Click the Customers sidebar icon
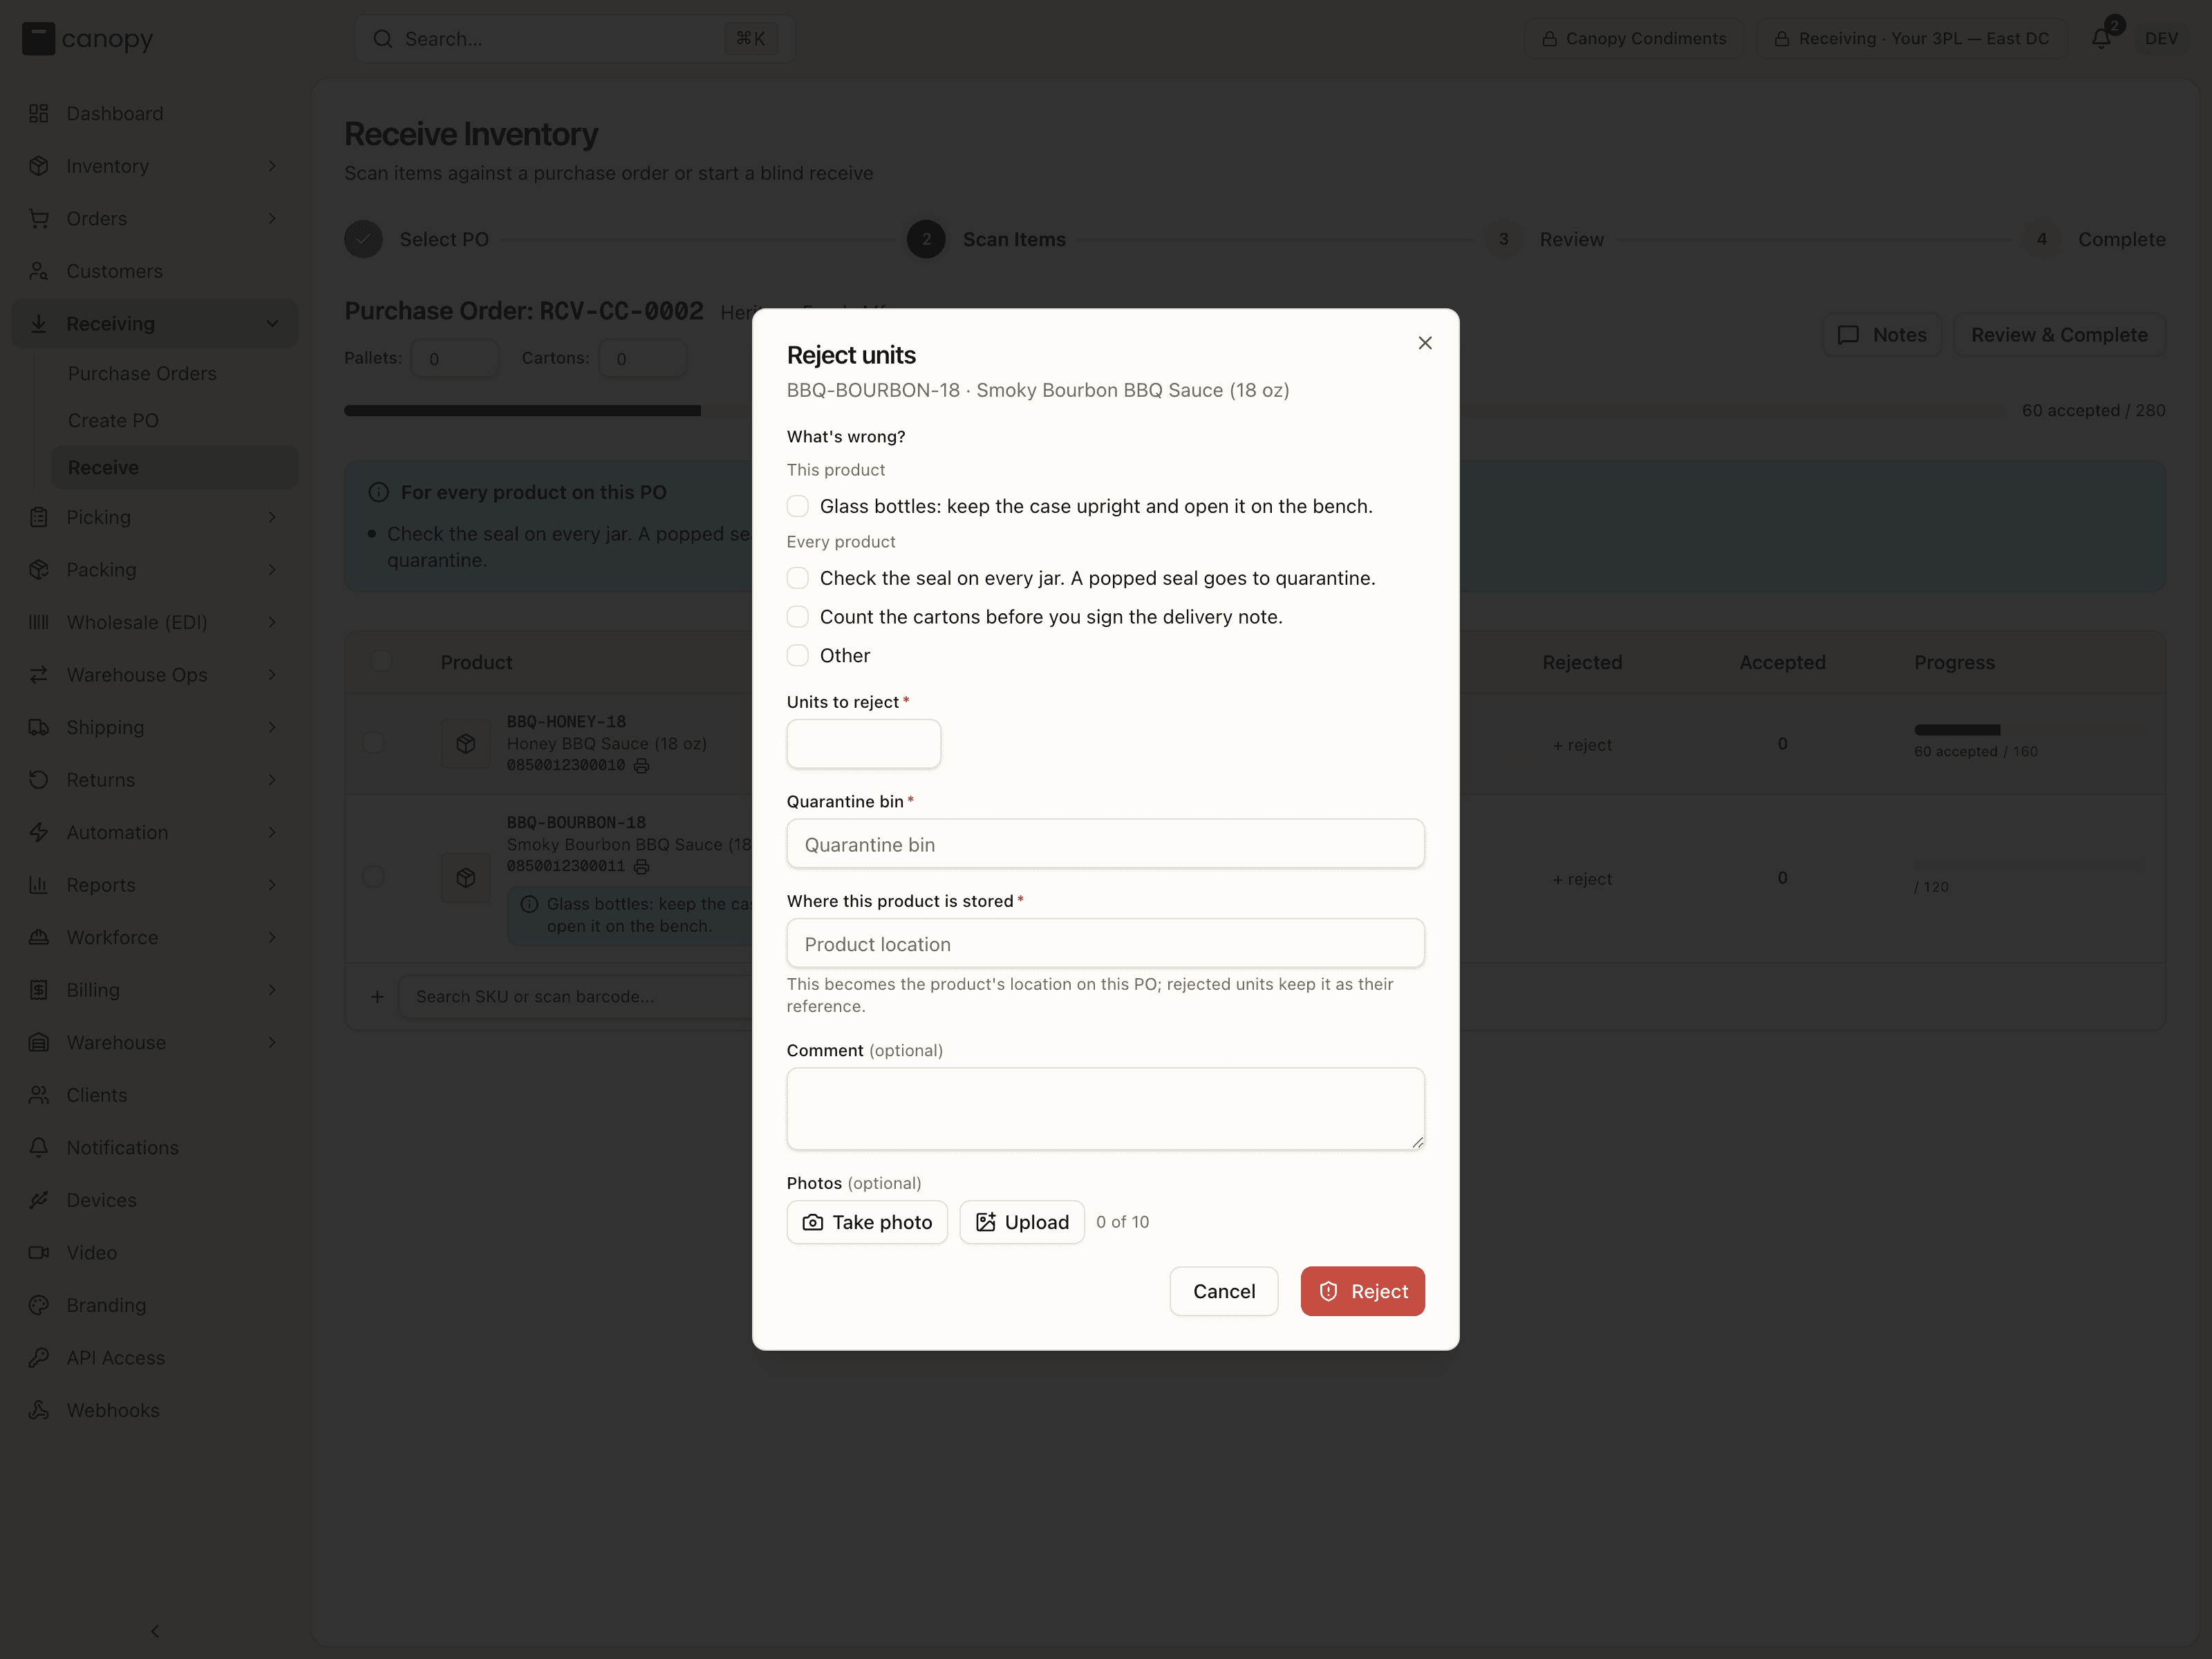The image size is (2212, 1659). point(39,271)
